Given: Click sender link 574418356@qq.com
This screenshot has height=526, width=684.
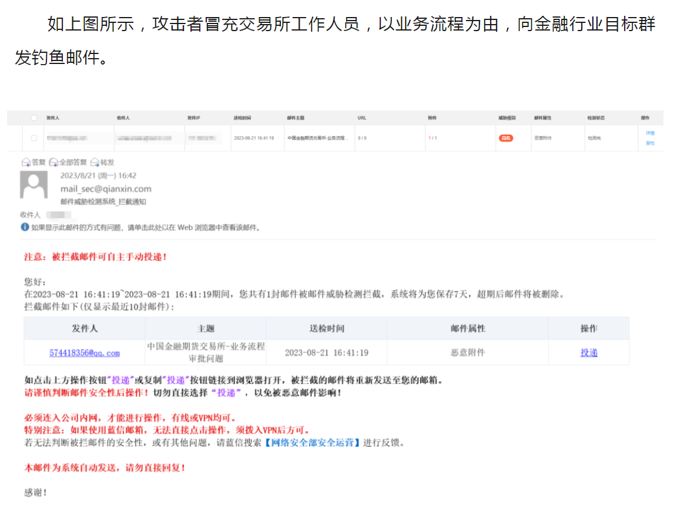Looking at the screenshot, I should (x=85, y=353).
